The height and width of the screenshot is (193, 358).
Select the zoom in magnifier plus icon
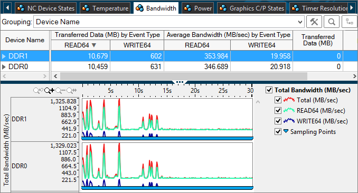49,91
